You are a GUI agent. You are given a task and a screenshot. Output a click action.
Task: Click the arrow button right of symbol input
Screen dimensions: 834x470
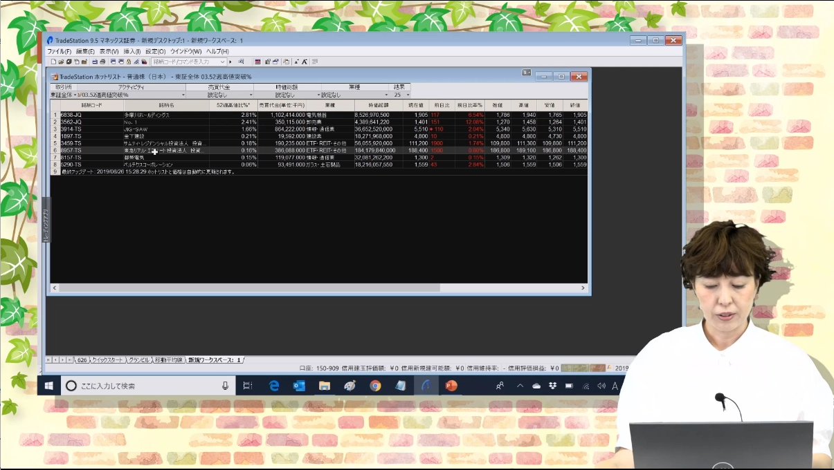click(x=230, y=62)
